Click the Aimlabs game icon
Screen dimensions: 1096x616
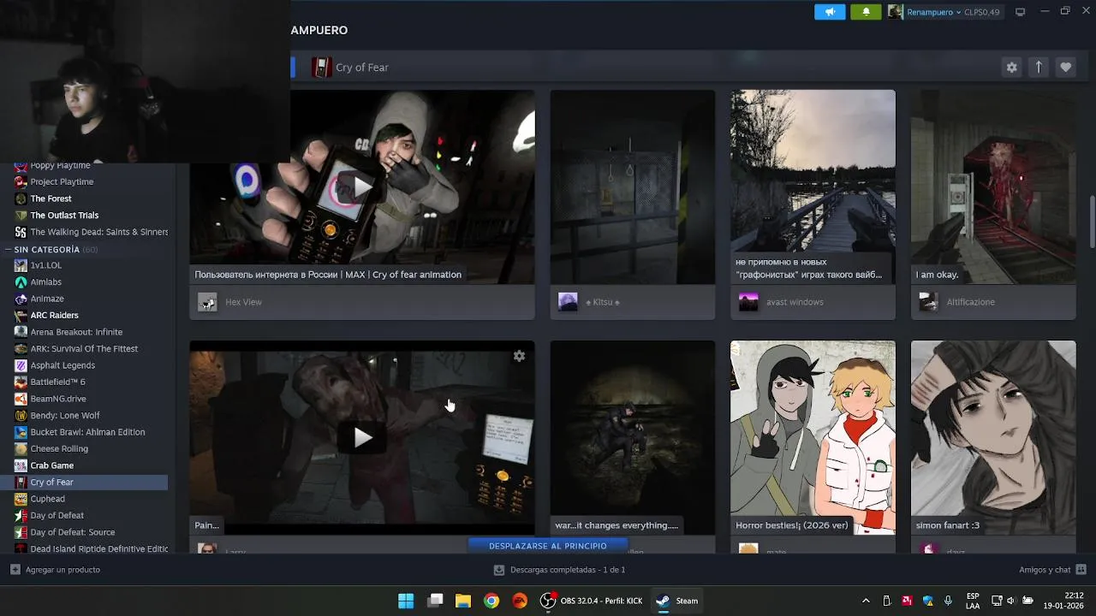[21, 281]
